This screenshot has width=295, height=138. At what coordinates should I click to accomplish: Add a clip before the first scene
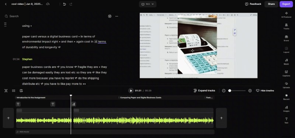pos(8,118)
